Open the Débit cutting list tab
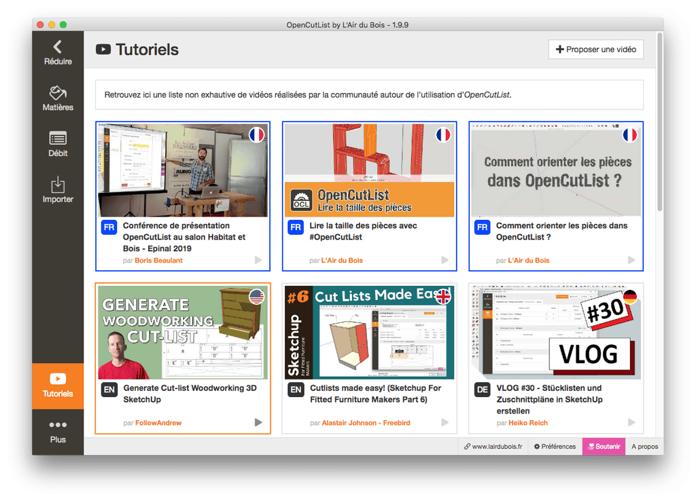Viewport: 696px width, 501px height. [x=58, y=144]
